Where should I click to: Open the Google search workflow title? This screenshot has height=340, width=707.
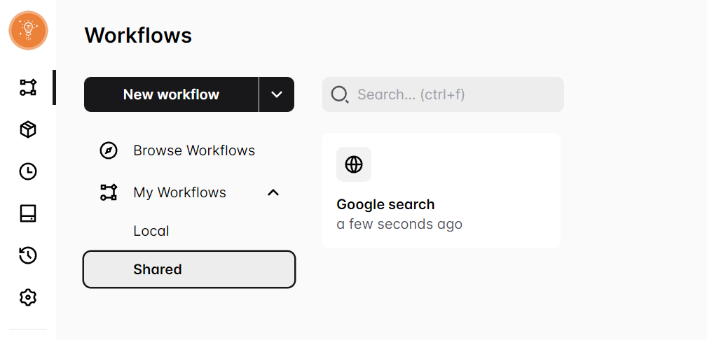[385, 204]
